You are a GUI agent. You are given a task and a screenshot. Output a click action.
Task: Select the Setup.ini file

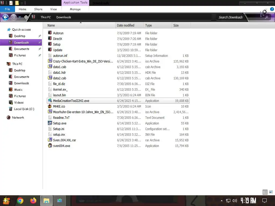[59, 129]
